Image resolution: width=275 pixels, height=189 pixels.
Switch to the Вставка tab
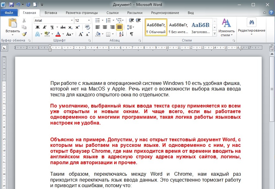coord(51,13)
